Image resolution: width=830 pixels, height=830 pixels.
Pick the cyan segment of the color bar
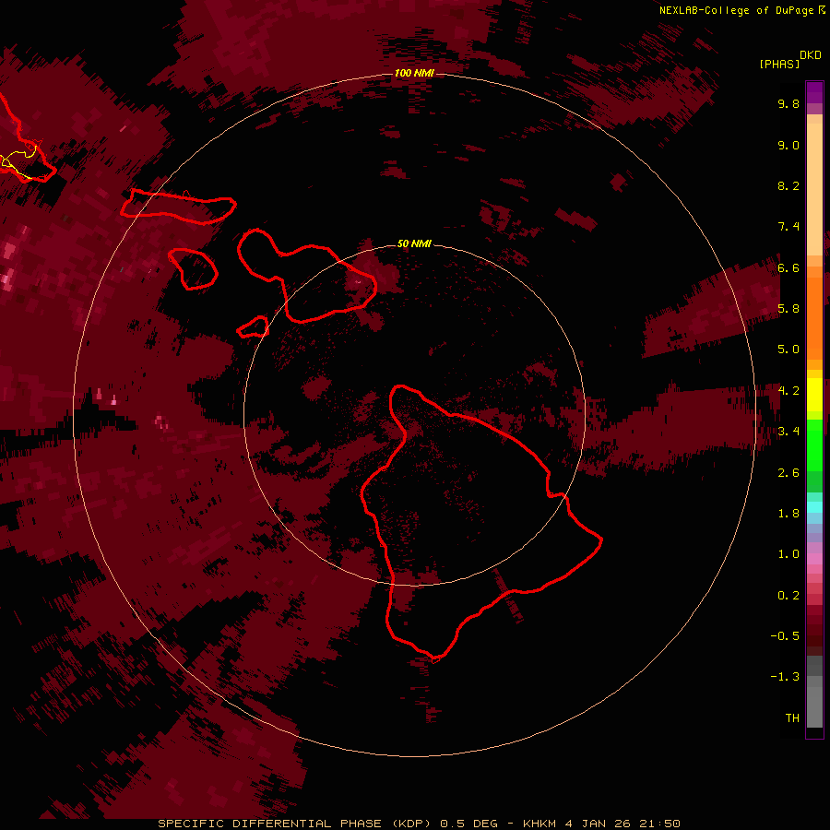[814, 507]
